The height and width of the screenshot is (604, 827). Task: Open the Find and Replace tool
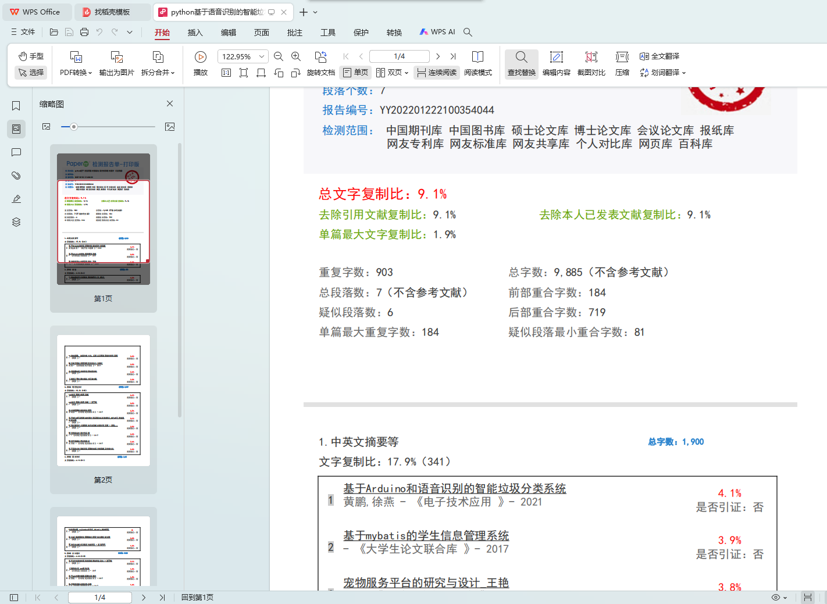tap(521, 63)
